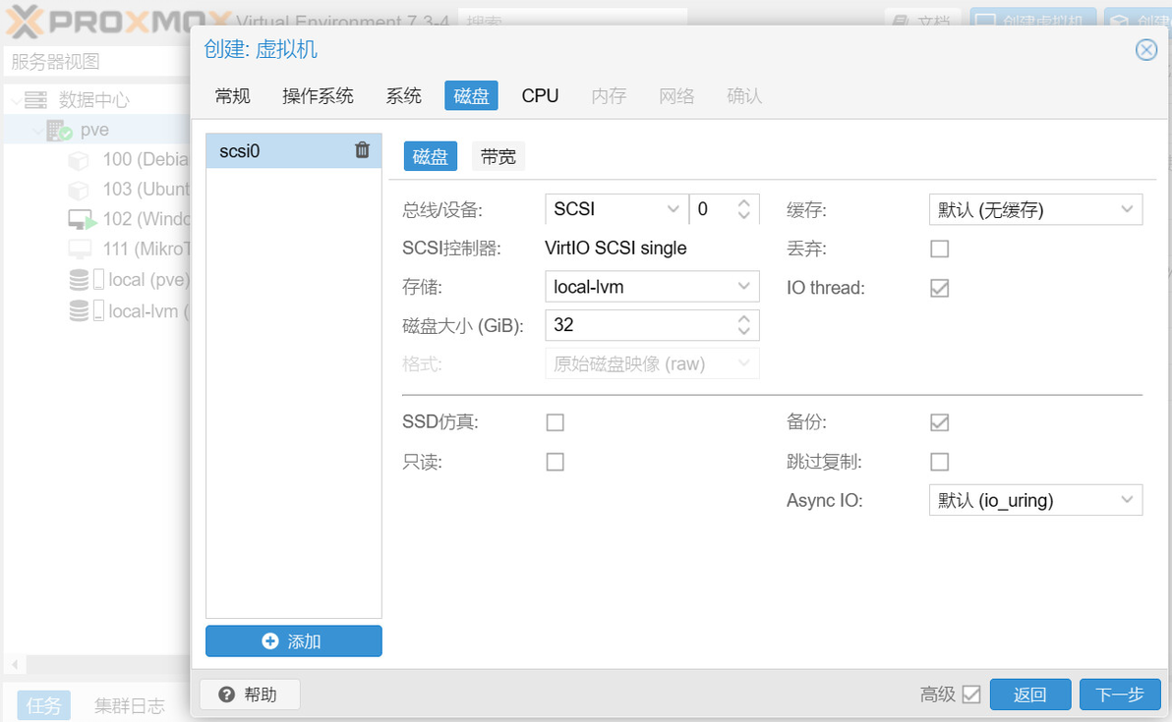Decrease disk size with down arrow

pyautogui.click(x=743, y=331)
